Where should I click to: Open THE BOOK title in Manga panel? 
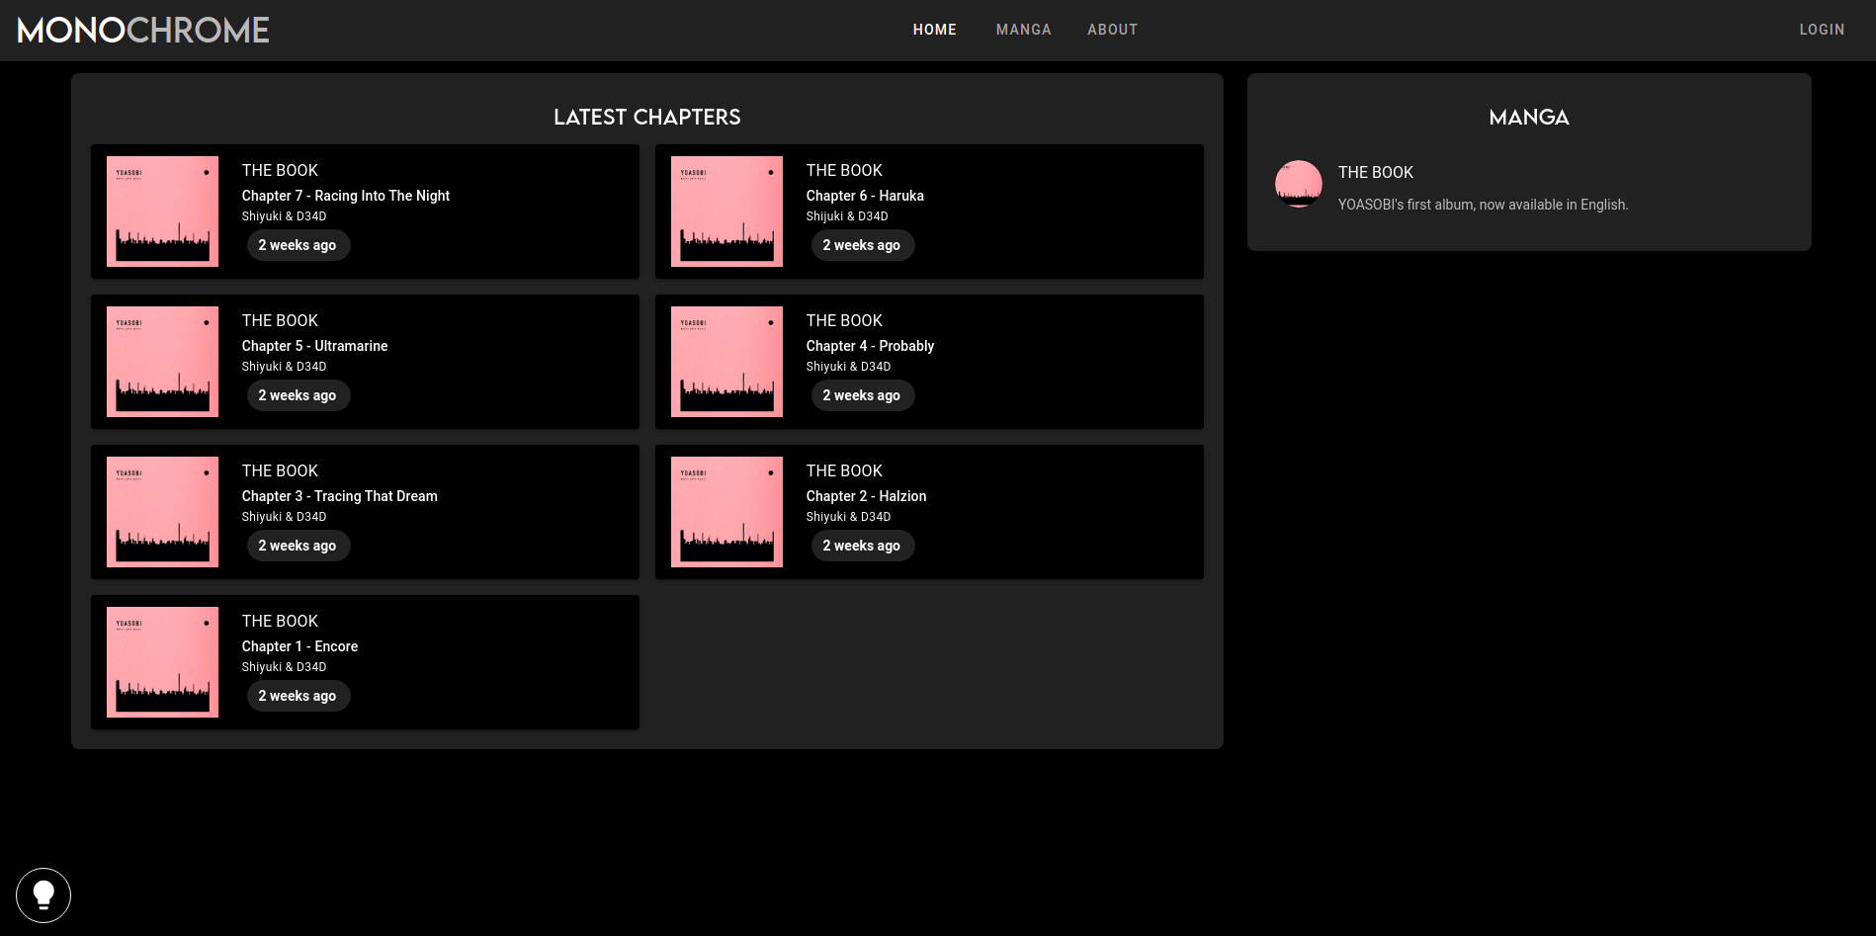(1376, 172)
